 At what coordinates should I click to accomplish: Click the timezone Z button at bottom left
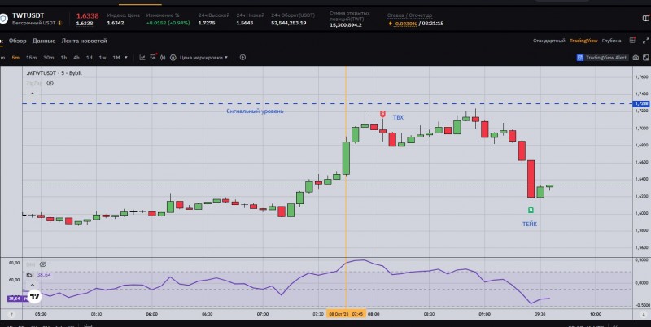[11, 315]
